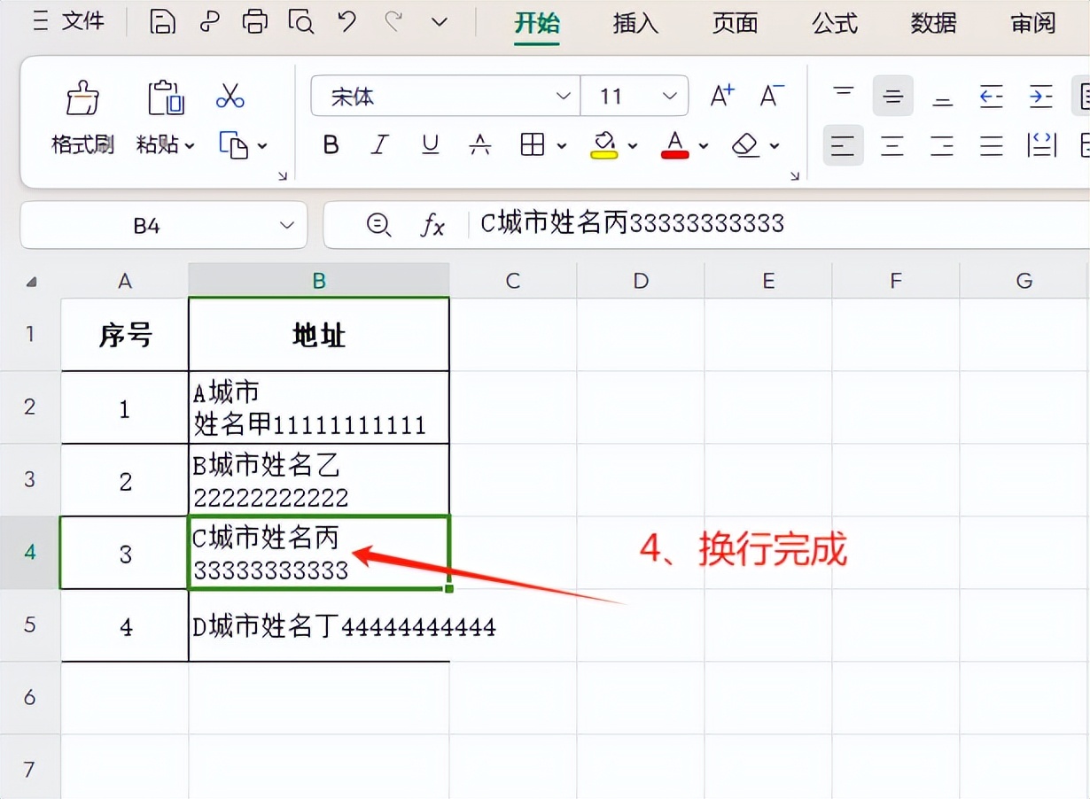
Task: Expand quick access toolbar chevron
Action: [x=440, y=22]
